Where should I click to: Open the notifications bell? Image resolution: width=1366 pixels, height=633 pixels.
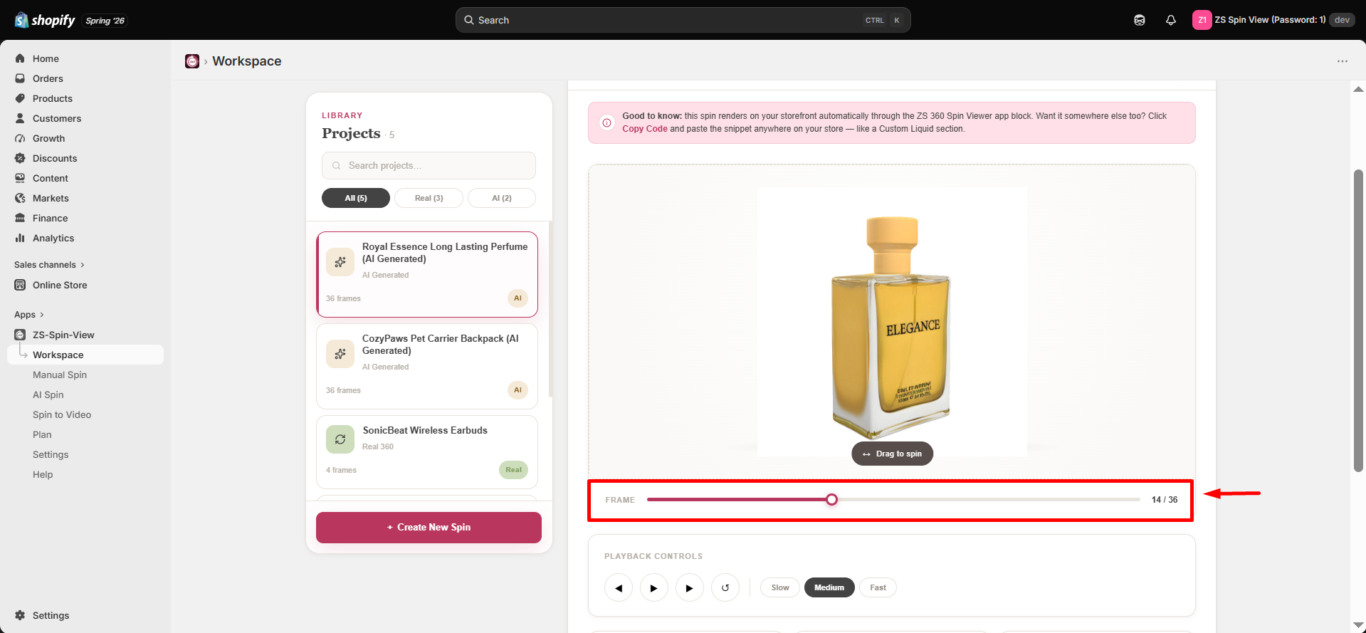pyautogui.click(x=1171, y=20)
